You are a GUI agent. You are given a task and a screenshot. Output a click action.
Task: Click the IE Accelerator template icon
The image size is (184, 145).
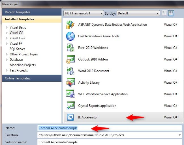[x=70, y=117]
